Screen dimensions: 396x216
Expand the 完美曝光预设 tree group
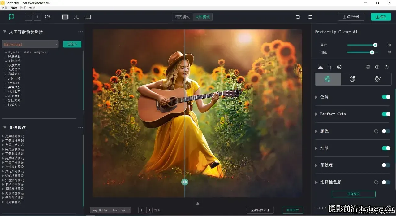coord(3,136)
